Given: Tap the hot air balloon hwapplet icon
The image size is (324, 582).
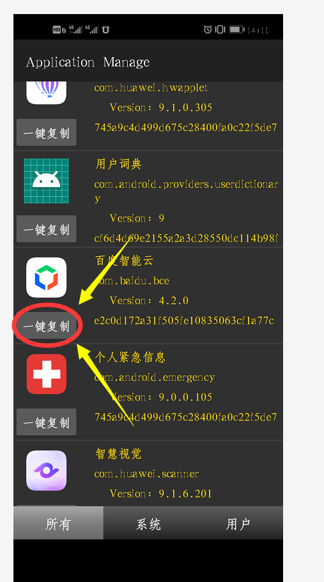Looking at the screenshot, I should point(47,93).
